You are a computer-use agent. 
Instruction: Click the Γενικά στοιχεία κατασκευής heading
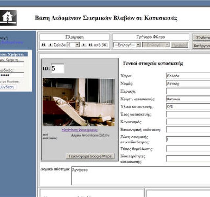tap(153, 63)
